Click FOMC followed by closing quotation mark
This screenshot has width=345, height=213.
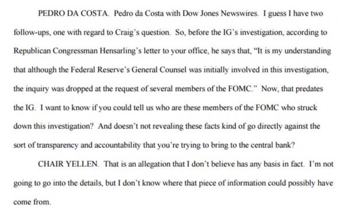(x=243, y=89)
